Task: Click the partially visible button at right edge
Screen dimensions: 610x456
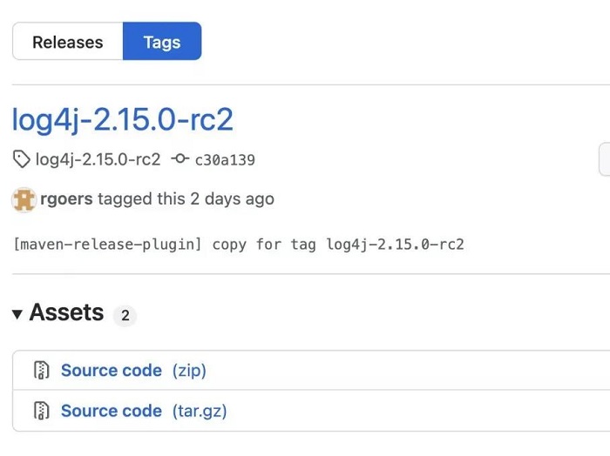Action: [x=605, y=159]
